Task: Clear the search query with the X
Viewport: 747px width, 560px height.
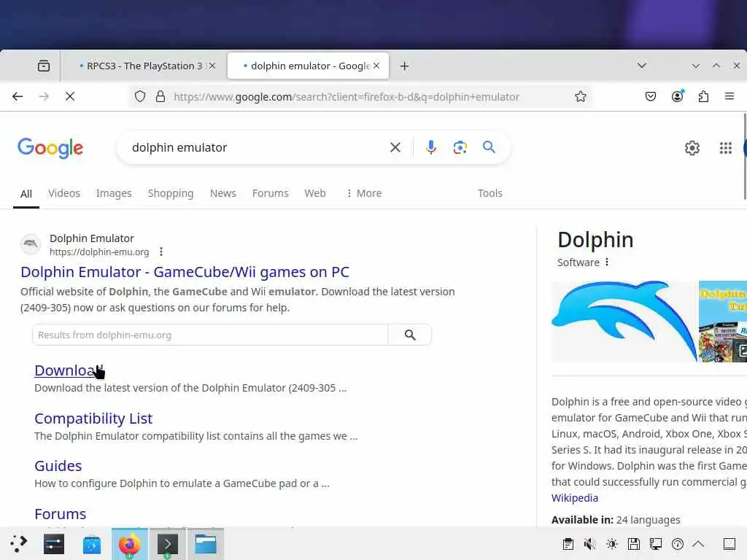Action: 395,147
